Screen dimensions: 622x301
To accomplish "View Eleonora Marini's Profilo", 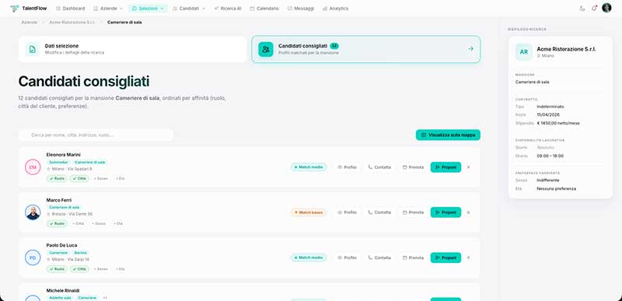I will point(347,167).
